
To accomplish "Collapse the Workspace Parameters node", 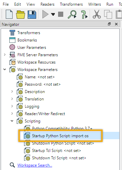I will click(x=5, y=69).
